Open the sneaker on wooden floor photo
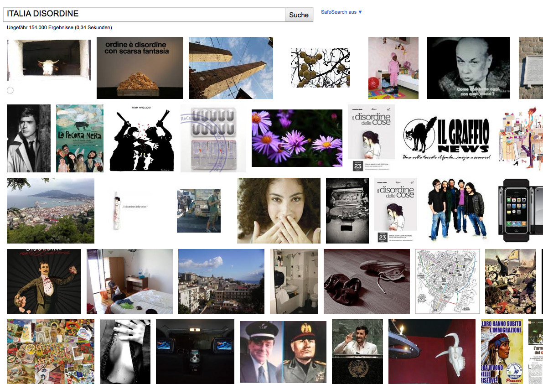The image size is (543, 384). pyautogui.click(x=367, y=281)
